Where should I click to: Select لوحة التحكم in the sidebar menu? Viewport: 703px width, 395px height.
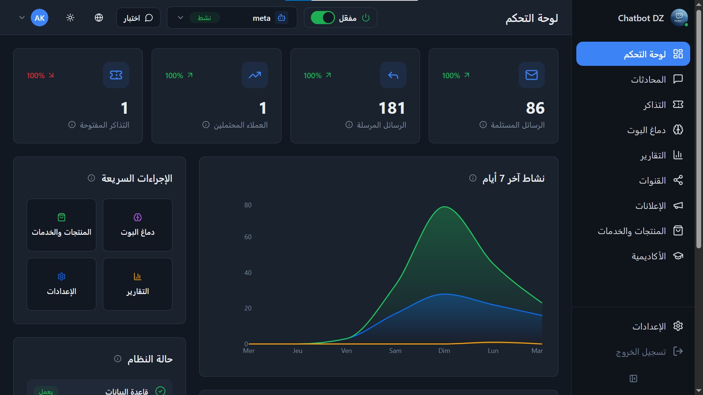[x=633, y=54]
